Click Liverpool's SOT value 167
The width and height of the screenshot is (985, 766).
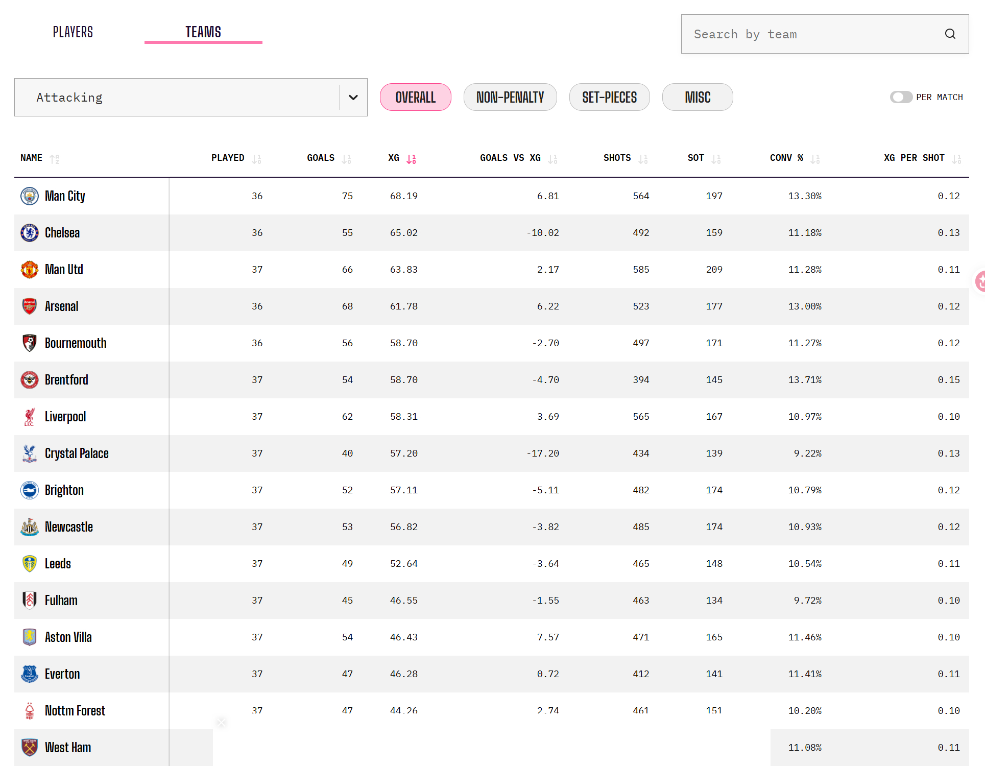714,417
